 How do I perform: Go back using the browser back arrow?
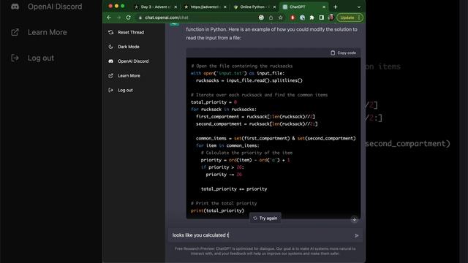coord(109,18)
